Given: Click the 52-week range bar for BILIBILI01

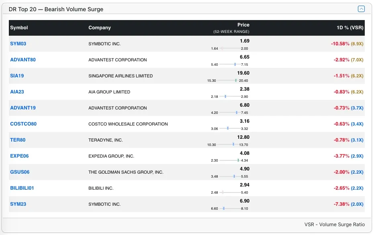Looking at the screenshot, I should point(230,192).
